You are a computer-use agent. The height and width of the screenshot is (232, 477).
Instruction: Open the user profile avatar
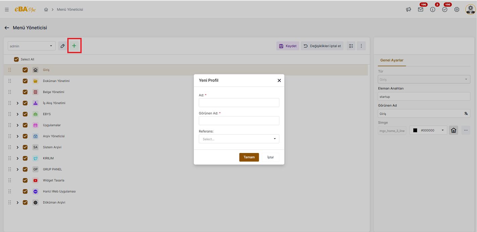click(x=470, y=9)
